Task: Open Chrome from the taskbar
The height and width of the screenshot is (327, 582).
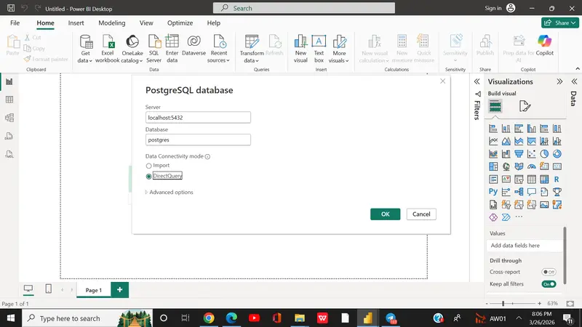Action: pos(209,318)
